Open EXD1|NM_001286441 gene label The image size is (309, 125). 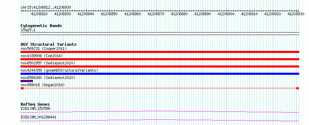coord(39,117)
